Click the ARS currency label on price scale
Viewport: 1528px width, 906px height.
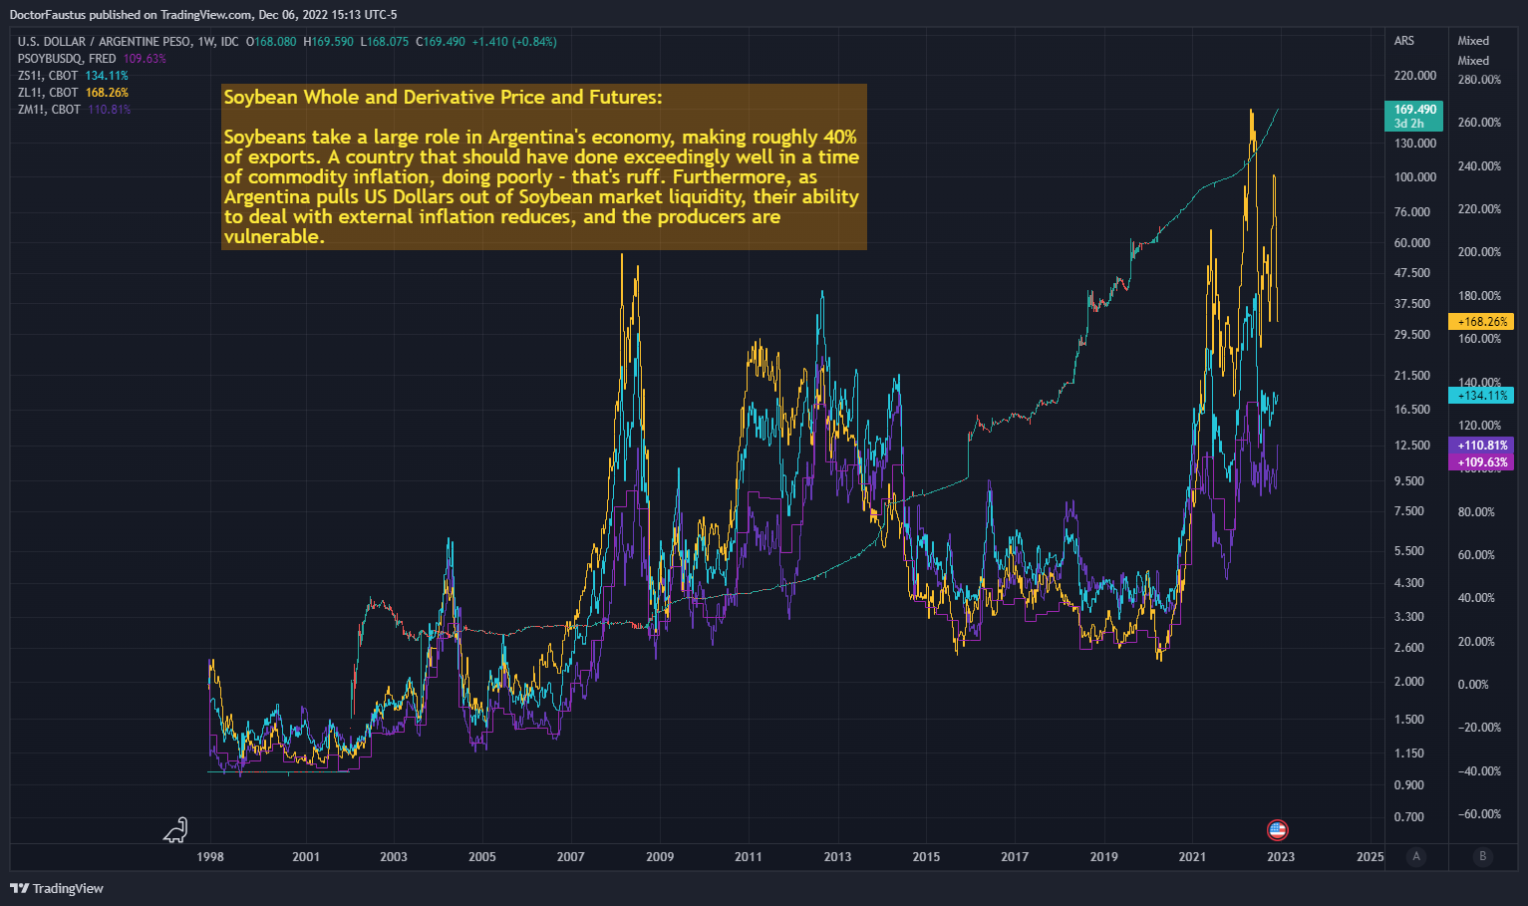click(1404, 41)
